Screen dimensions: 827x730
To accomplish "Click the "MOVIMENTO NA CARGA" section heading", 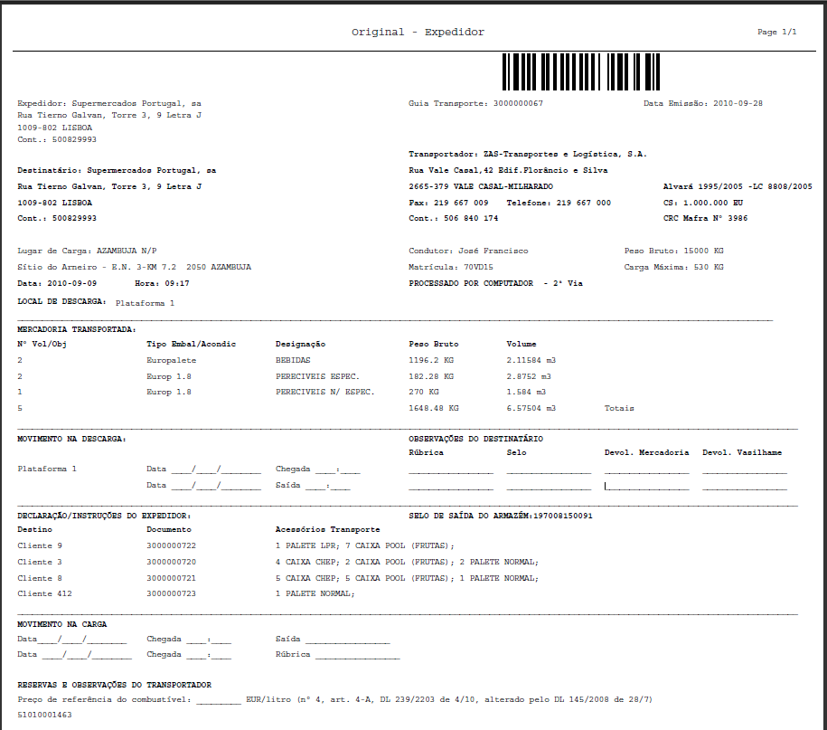I will 61,624.
